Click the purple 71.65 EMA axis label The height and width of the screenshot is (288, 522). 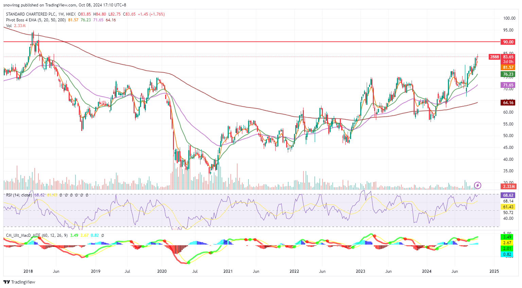pyautogui.click(x=508, y=85)
